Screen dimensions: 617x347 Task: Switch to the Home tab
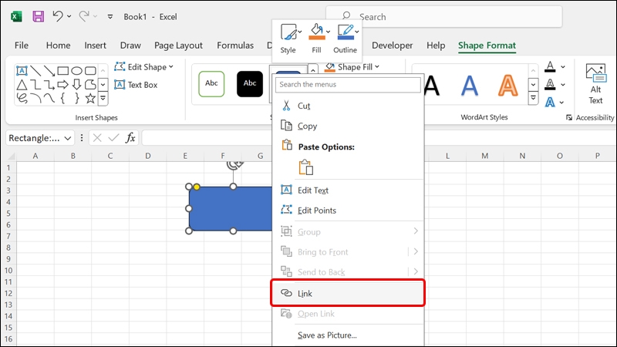(x=59, y=45)
